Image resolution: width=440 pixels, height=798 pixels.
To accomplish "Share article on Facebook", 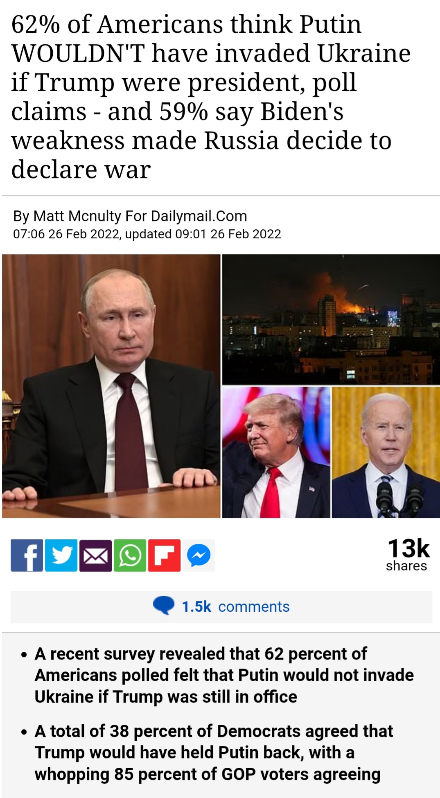I will tap(27, 555).
